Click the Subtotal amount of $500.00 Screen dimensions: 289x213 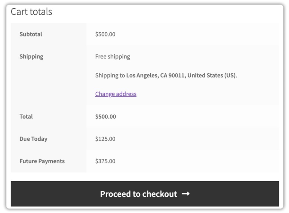[105, 34]
